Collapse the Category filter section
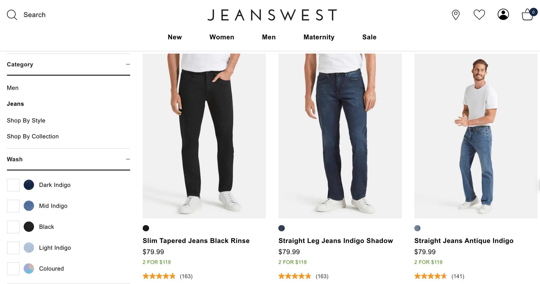540x284 pixels. click(128, 64)
